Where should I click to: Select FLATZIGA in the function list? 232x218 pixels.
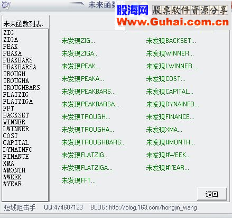click(x=18, y=102)
